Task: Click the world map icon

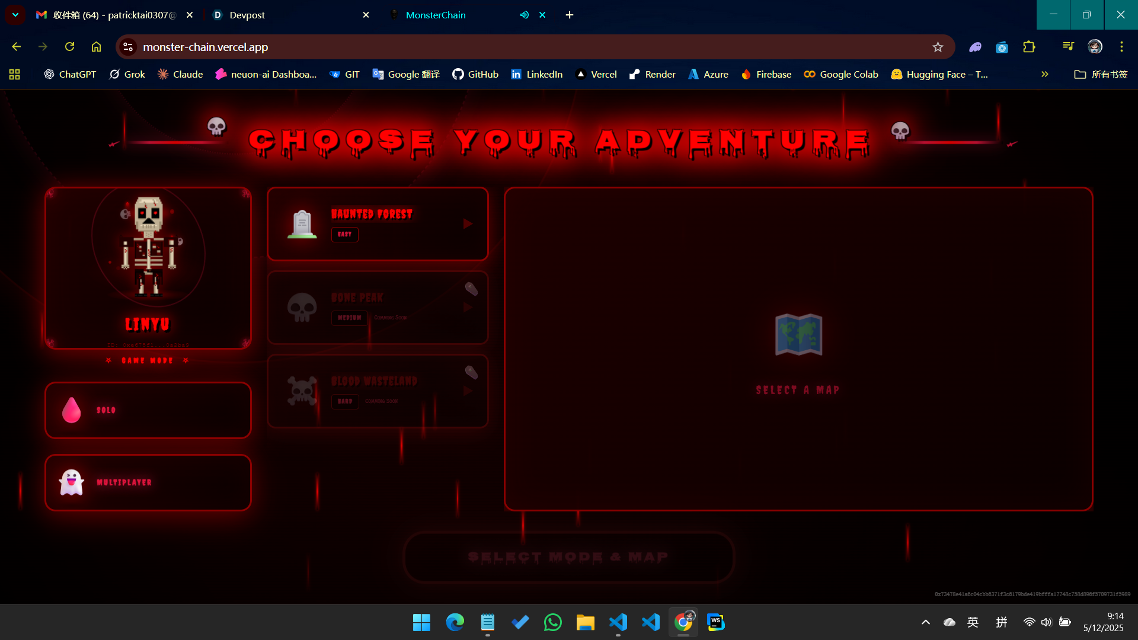Action: tap(798, 335)
